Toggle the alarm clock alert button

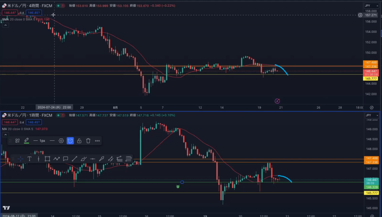pyautogui.click(x=70, y=141)
